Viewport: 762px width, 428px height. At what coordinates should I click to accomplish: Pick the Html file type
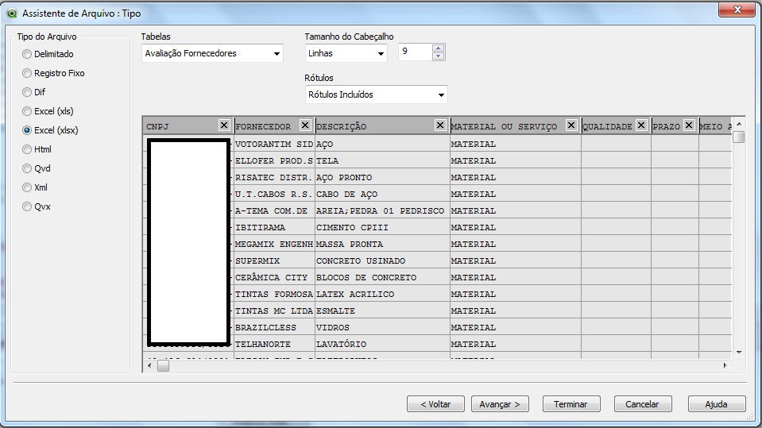(37, 149)
